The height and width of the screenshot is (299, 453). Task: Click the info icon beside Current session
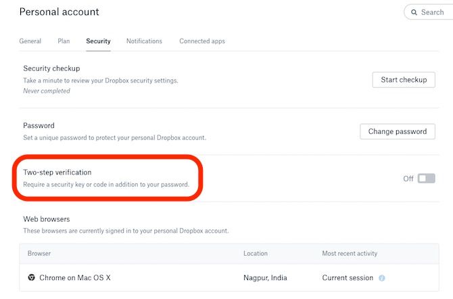click(381, 278)
